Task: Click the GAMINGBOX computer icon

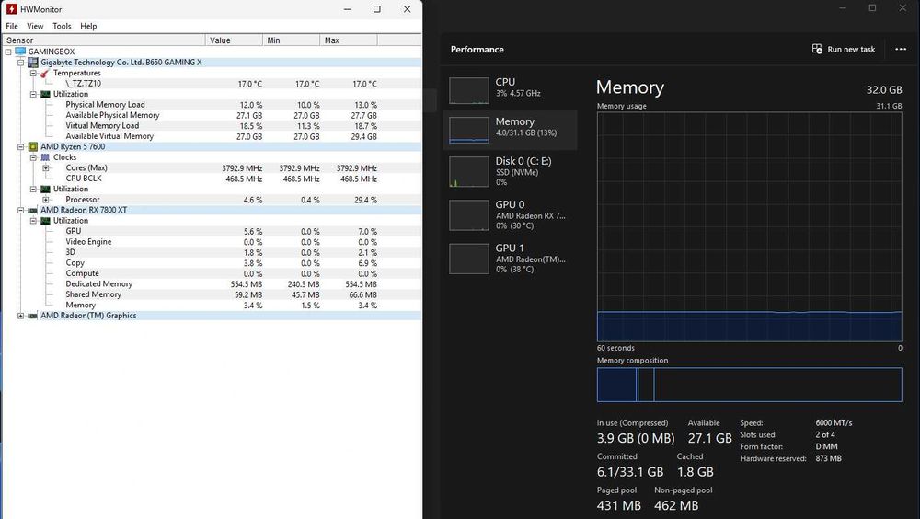Action: [20, 52]
